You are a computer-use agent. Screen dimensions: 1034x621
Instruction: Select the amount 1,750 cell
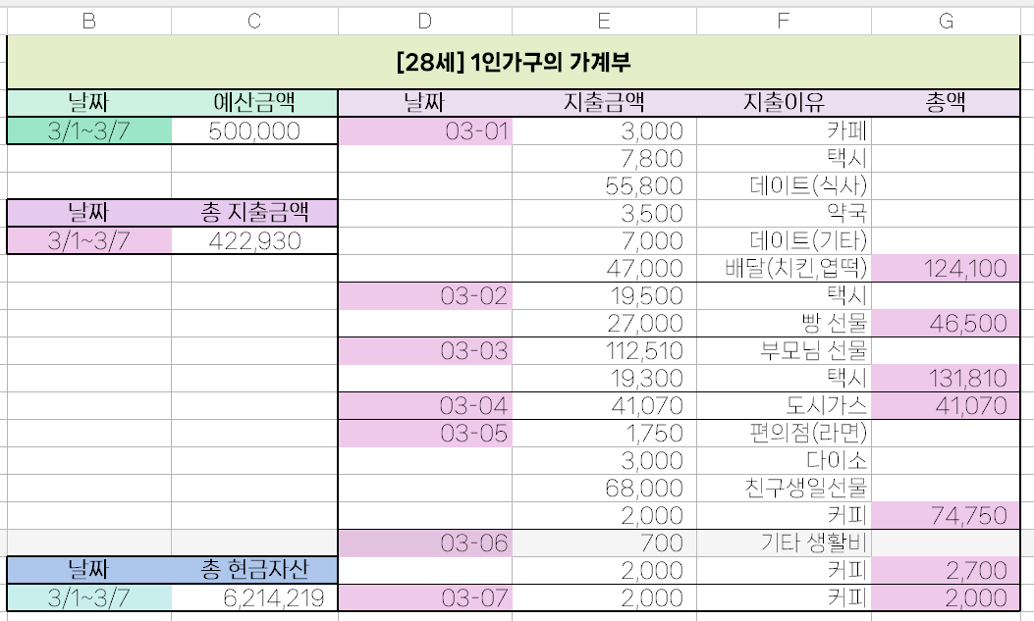[604, 433]
